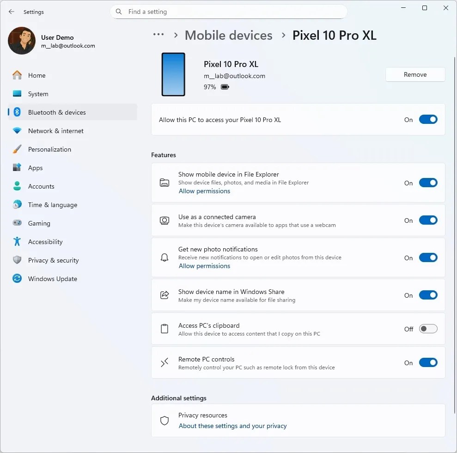
Task: Expand the breadcrumb ellipsis menu
Action: (x=158, y=35)
